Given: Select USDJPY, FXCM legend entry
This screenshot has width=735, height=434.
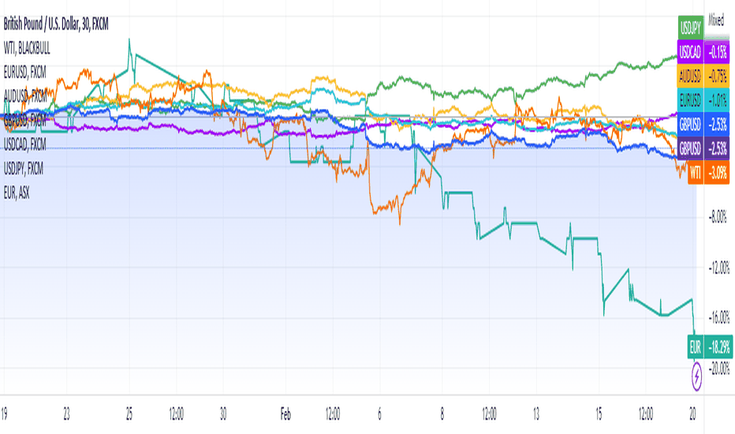Looking at the screenshot, I should 24,168.
